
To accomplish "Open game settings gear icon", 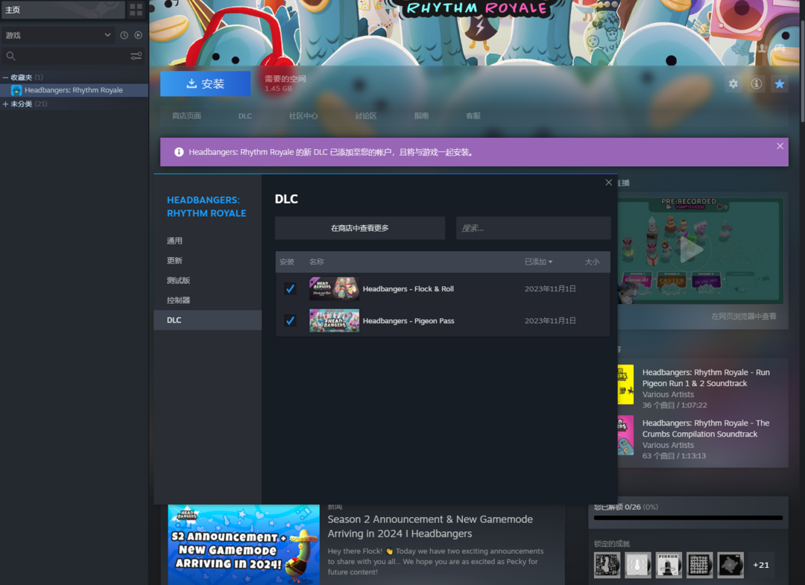I will coord(733,83).
